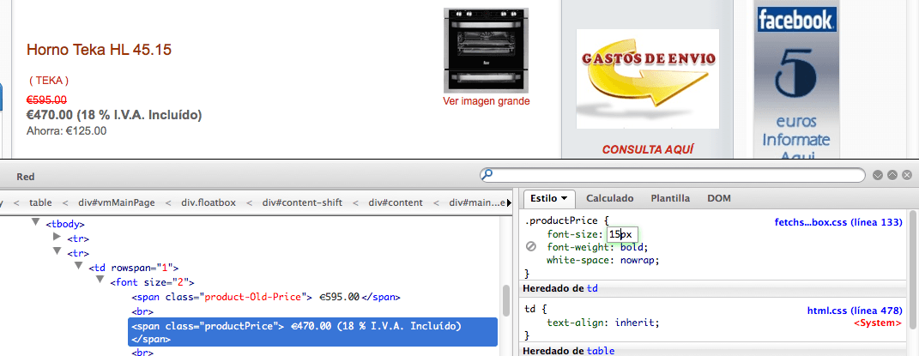
Task: Click the Gastos de Envio banner image
Action: pos(647,78)
